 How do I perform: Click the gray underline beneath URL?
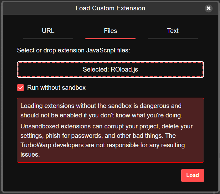(x=48, y=38)
